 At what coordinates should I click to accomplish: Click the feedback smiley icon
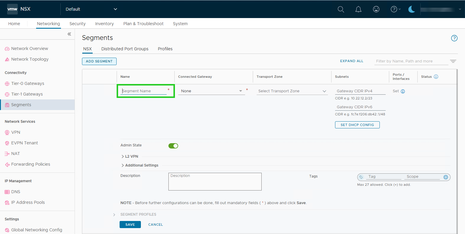pos(376,9)
